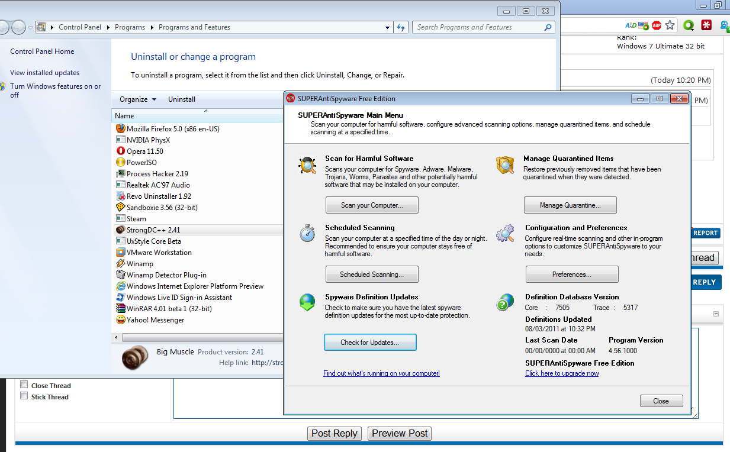The image size is (730, 452).
Task: Click the Winamp lightning icon
Action: (x=121, y=263)
